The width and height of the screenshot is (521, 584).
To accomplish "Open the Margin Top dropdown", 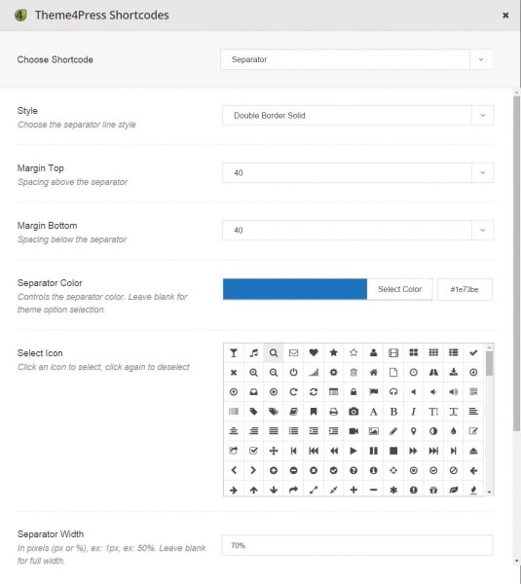I will point(357,173).
